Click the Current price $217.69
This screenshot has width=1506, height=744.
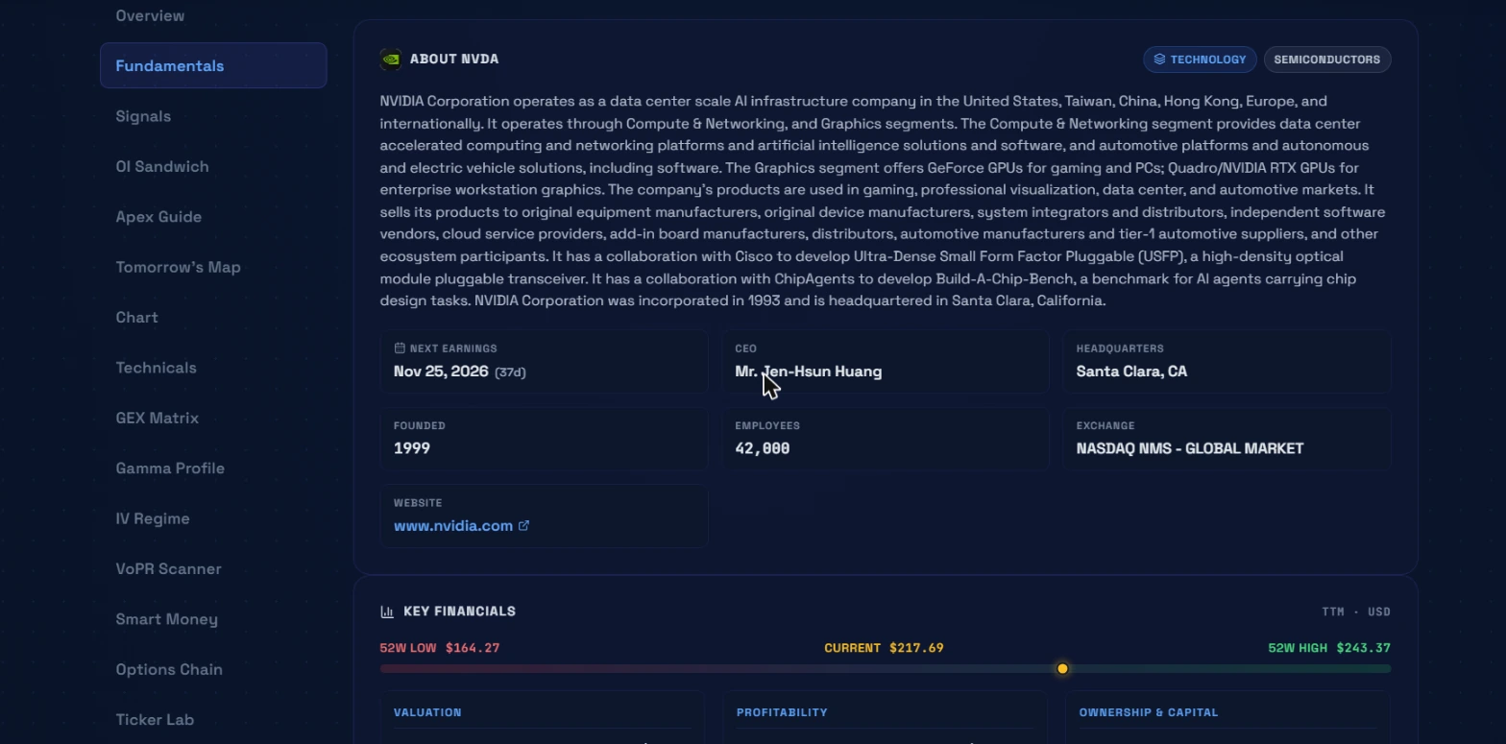tap(916, 648)
